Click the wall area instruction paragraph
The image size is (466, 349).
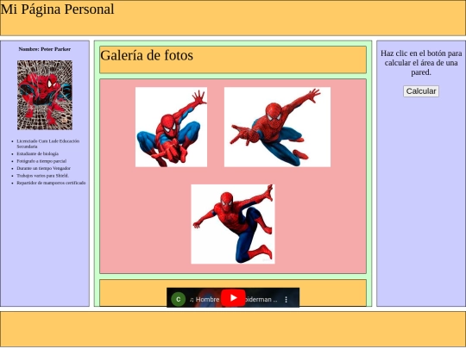[x=421, y=63]
